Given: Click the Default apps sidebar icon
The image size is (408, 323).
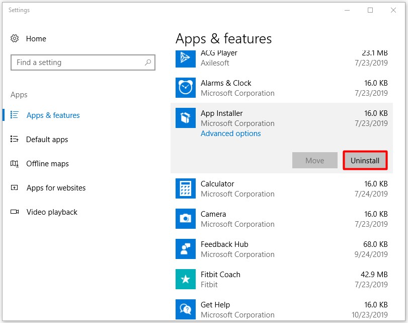Looking at the screenshot, I should coord(14,139).
